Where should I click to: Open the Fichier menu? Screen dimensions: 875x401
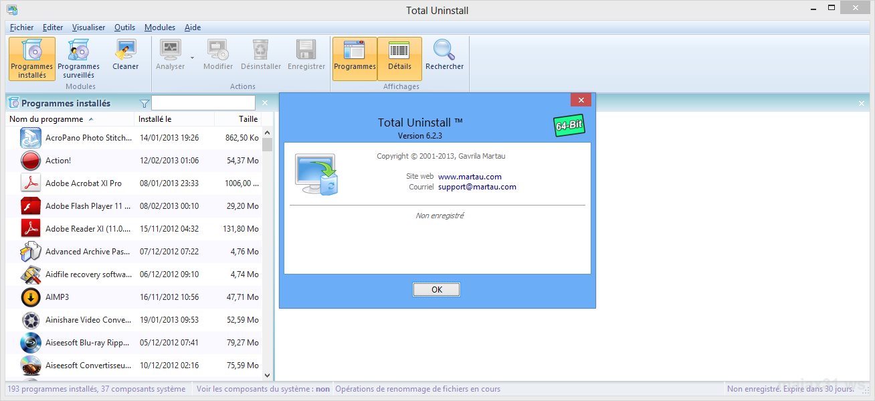click(x=22, y=27)
